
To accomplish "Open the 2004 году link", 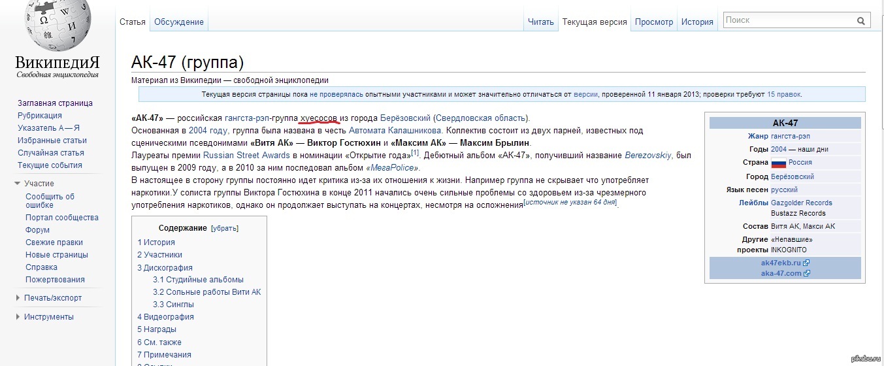I will [207, 130].
